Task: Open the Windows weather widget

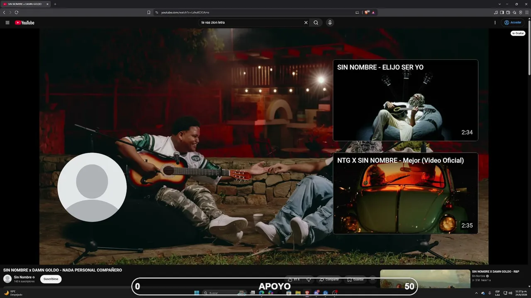Action: click(x=13, y=293)
